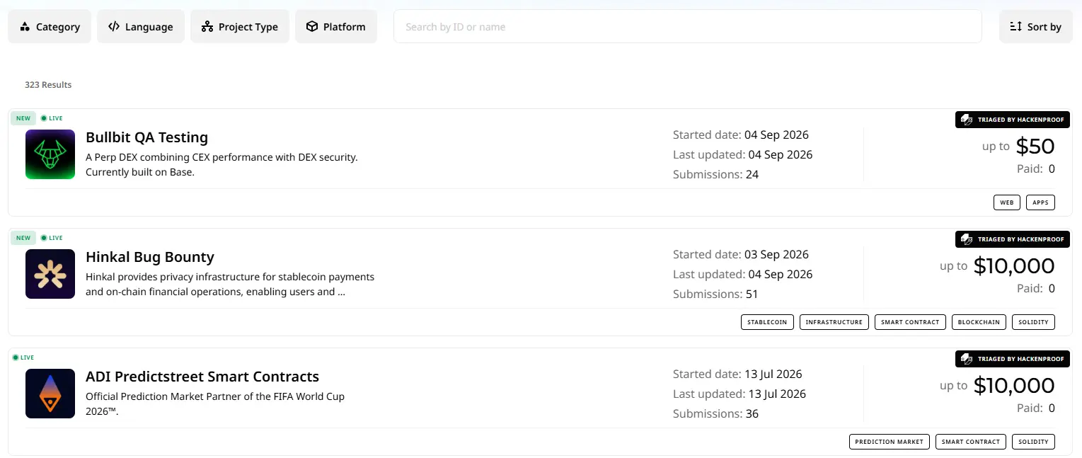Click the BLOCKCHAIN tag on Hinkal
The height and width of the screenshot is (458, 1082).
coord(979,322)
